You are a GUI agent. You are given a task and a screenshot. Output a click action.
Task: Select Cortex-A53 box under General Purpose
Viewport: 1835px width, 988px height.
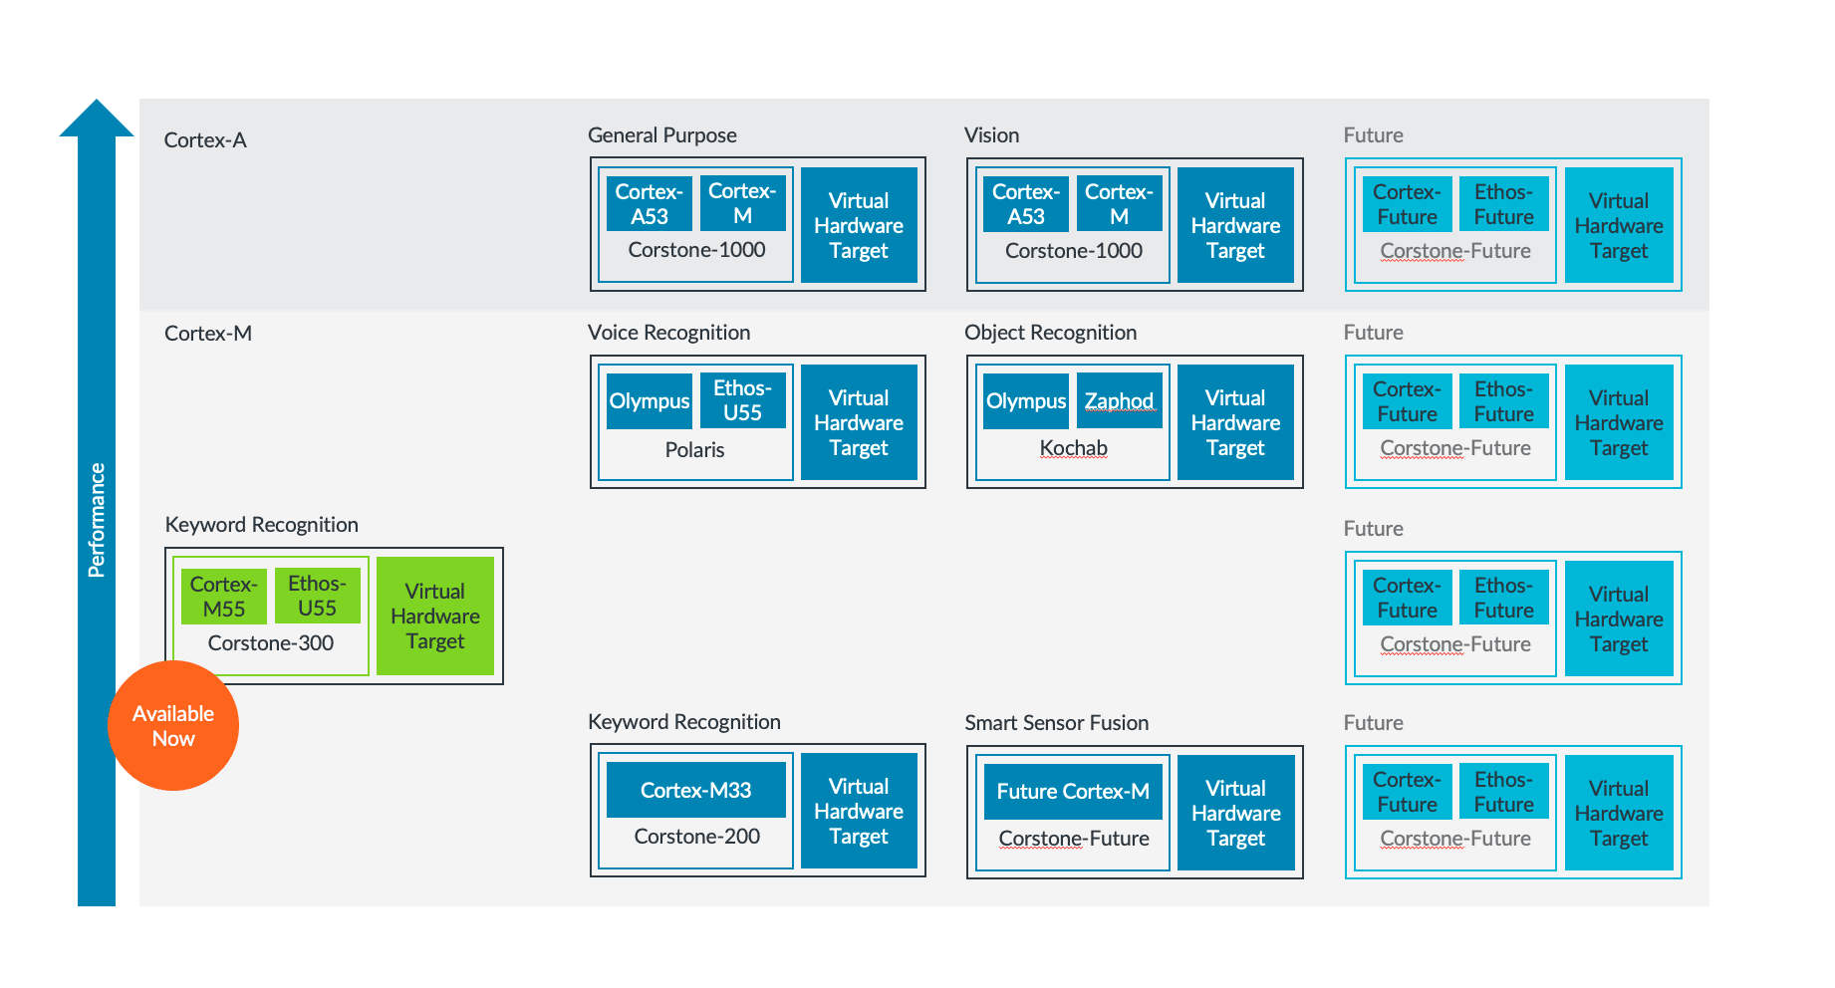pos(649,203)
